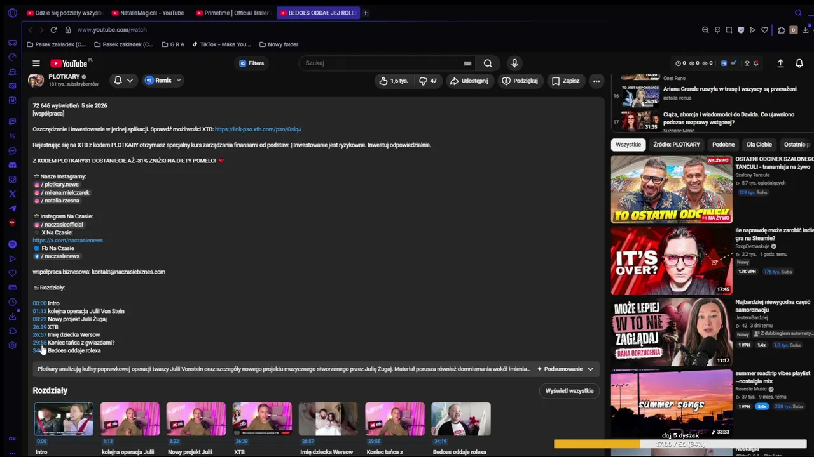Open a new browser tab
This screenshot has height=457, width=814.
(x=365, y=13)
